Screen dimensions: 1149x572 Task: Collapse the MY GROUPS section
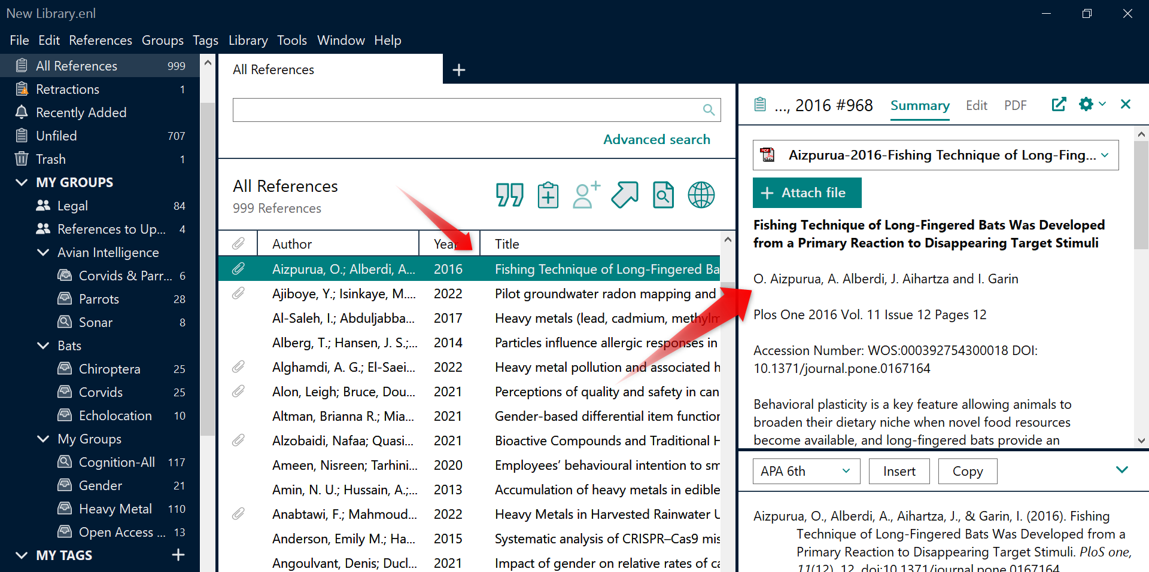point(22,182)
